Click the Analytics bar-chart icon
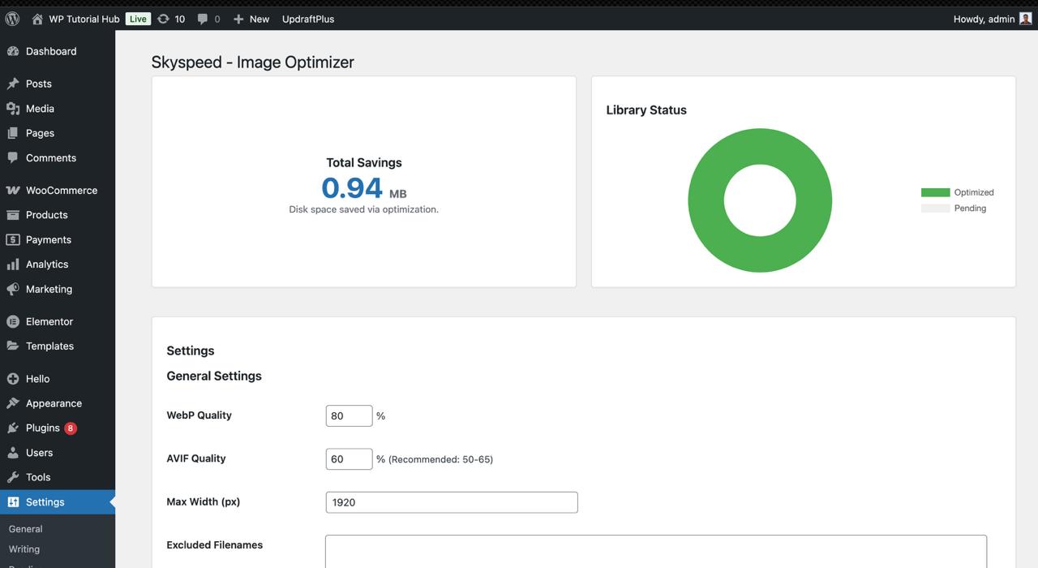 point(15,264)
